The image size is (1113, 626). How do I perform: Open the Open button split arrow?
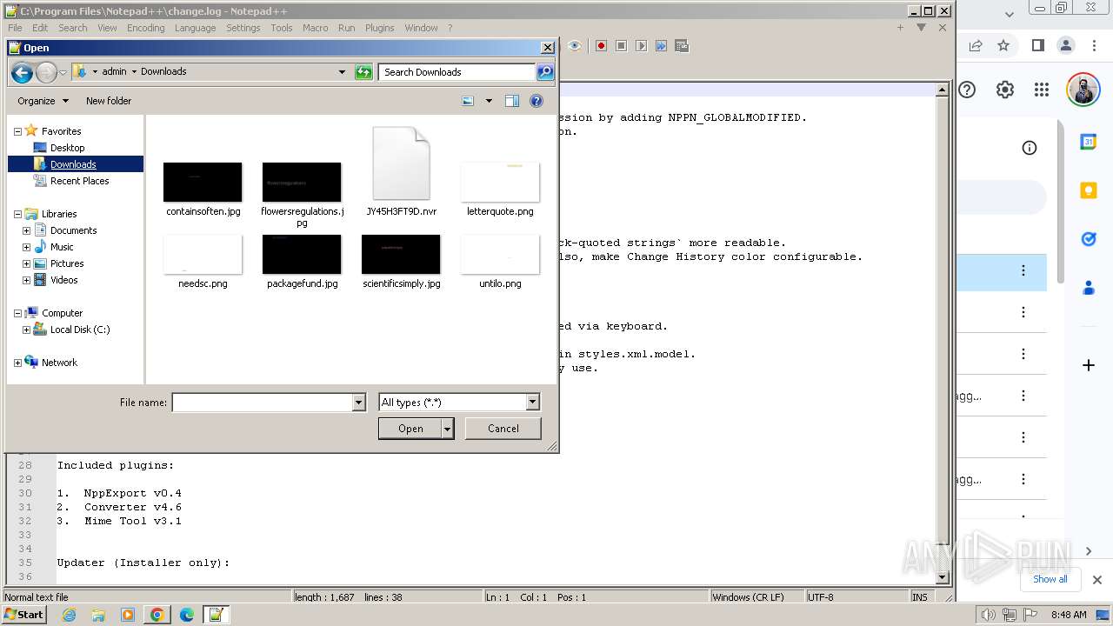click(x=447, y=428)
